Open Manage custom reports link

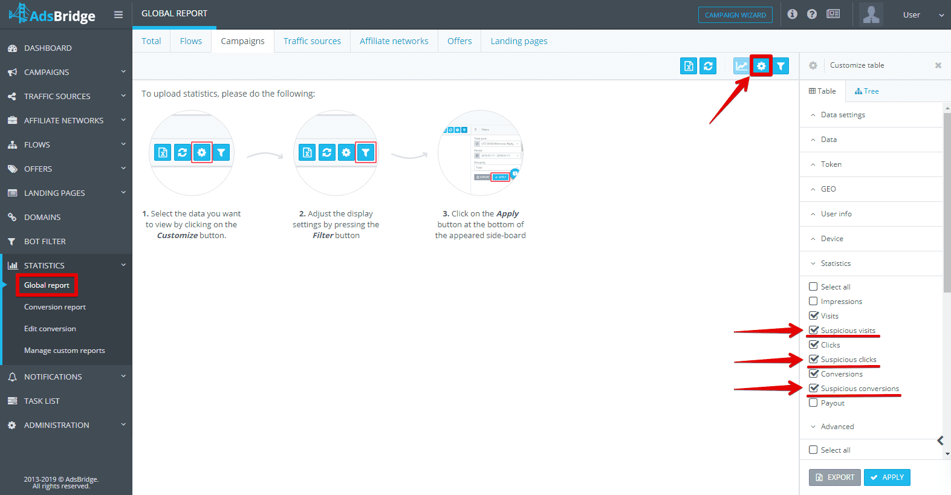point(65,351)
